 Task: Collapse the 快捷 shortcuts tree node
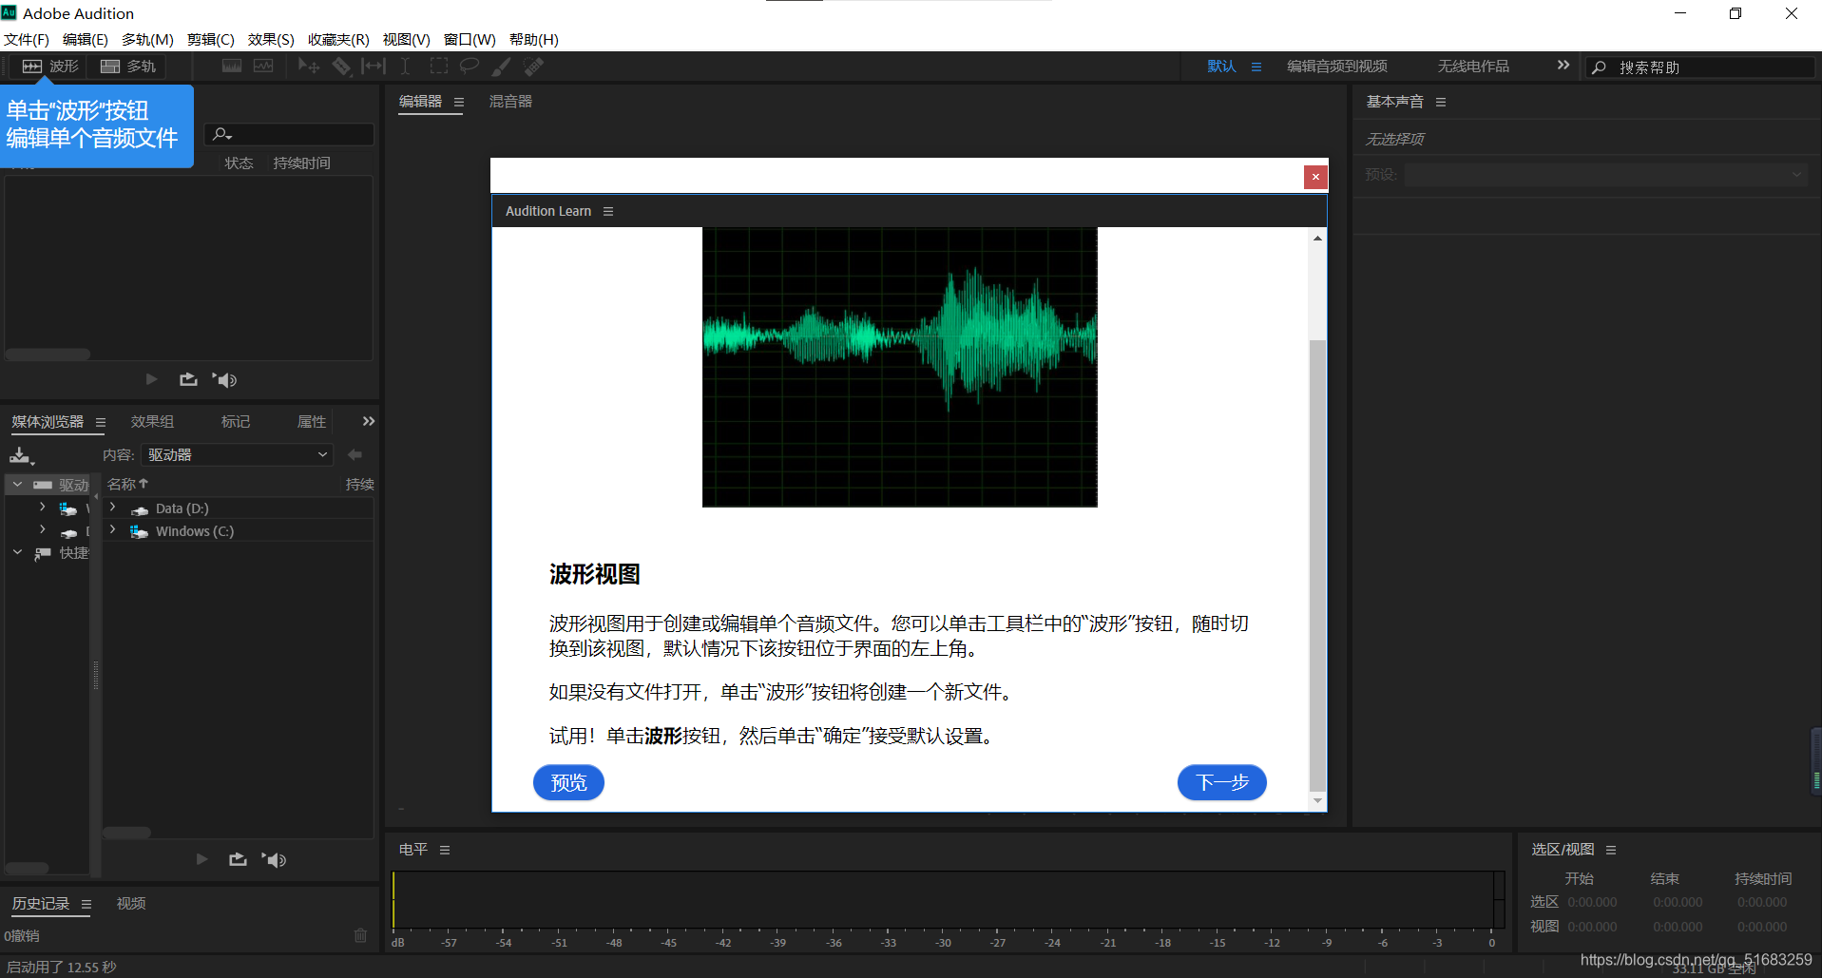click(17, 551)
